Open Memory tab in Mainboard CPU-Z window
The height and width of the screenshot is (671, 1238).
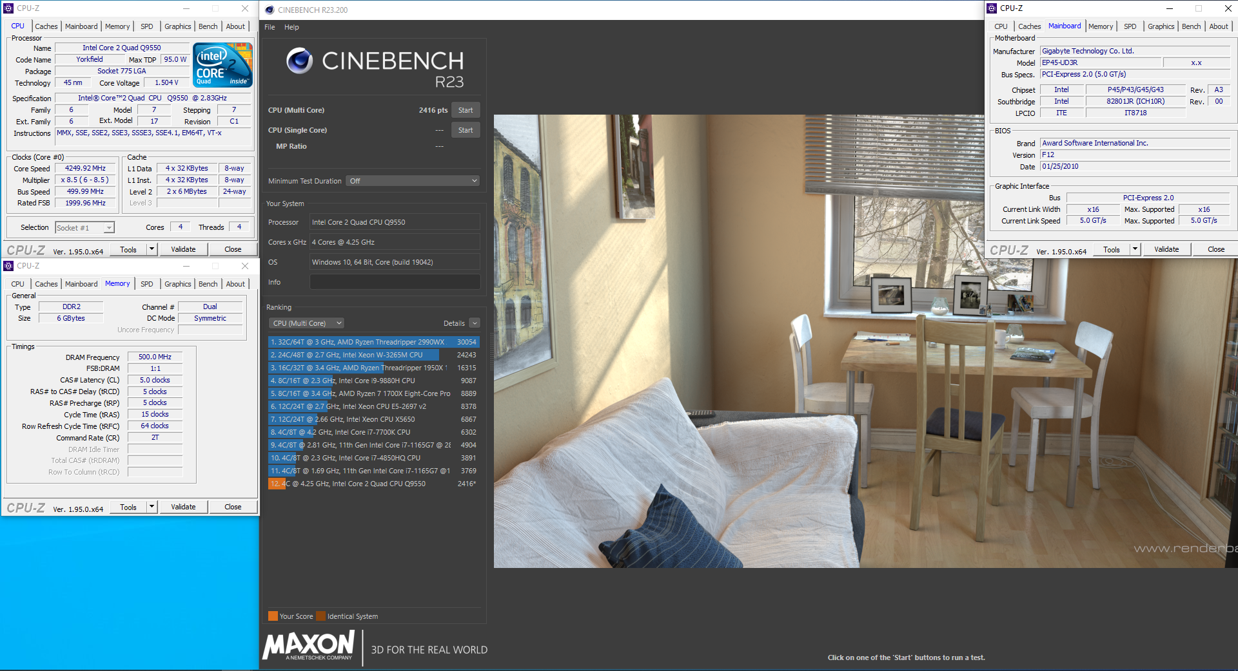pos(1101,26)
